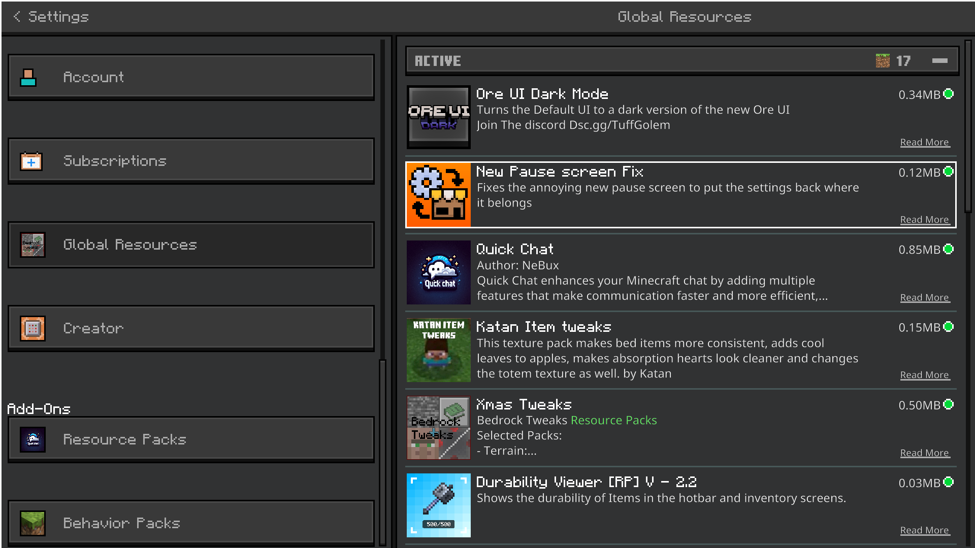Click the Durability Viewer pack icon
975x548 pixels.
[x=439, y=505]
